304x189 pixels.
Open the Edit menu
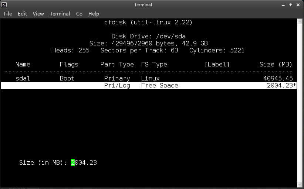pos(22,14)
